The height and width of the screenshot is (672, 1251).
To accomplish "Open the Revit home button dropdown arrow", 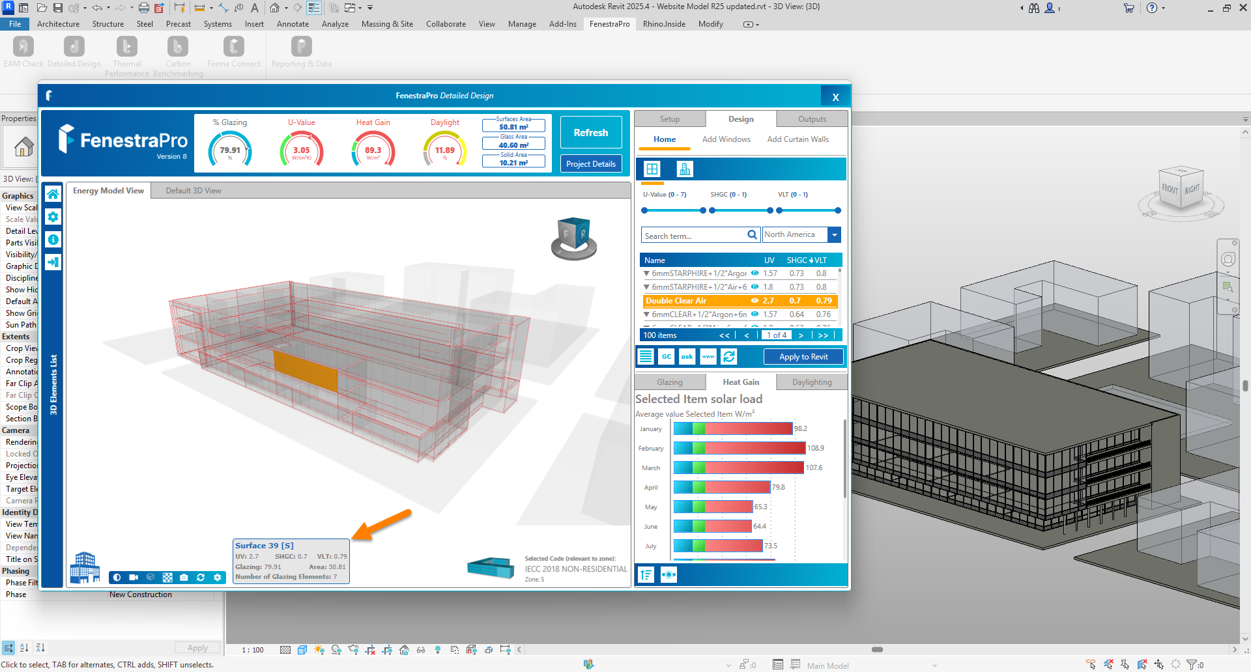I will pyautogui.click(x=286, y=8).
